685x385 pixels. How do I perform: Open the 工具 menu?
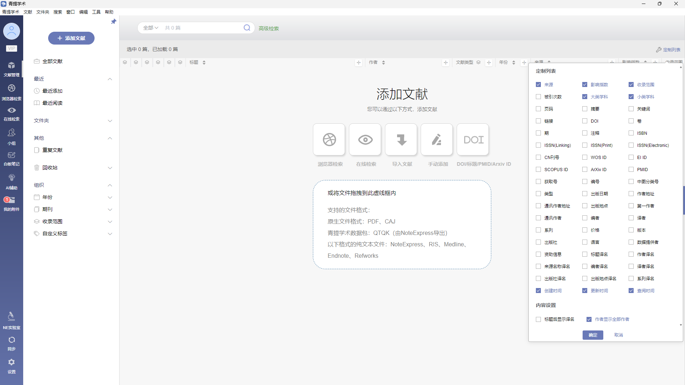tap(96, 12)
